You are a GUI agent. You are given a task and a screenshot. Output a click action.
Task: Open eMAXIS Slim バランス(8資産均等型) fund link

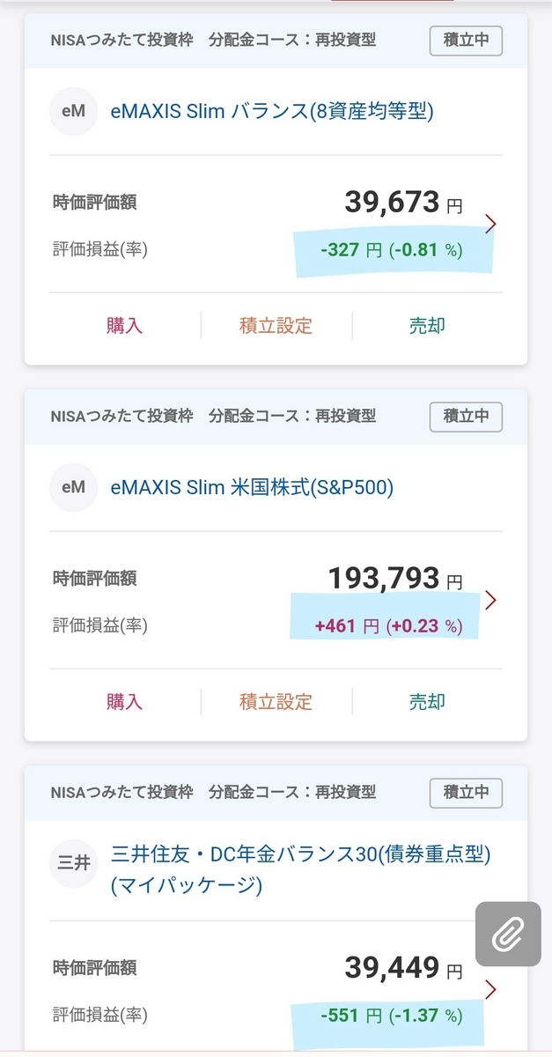click(272, 112)
